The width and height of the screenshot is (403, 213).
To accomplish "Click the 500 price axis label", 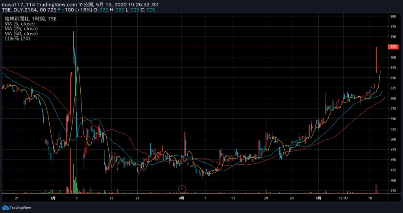I will (393, 140).
